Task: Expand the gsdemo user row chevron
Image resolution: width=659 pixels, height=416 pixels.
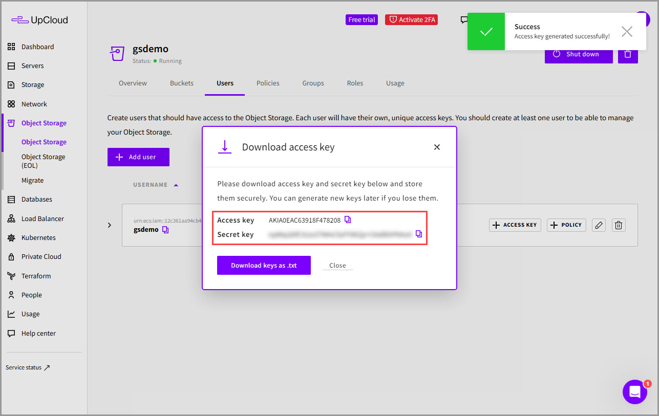Action: (110, 225)
